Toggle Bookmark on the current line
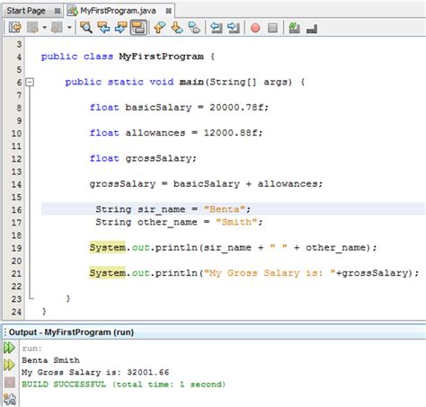The image size is (426, 407). click(194, 28)
